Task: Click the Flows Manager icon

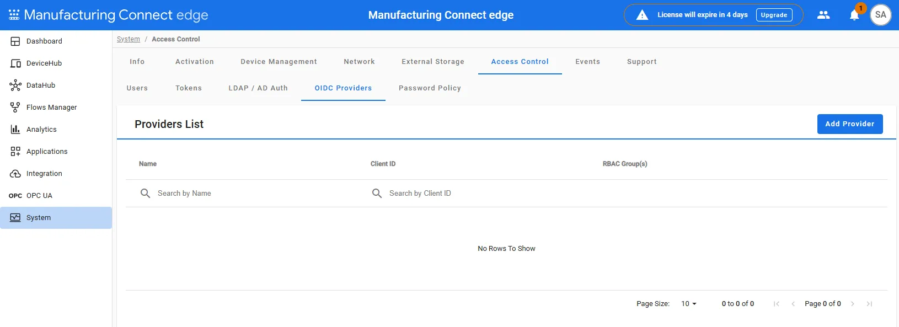Action: 15,108
